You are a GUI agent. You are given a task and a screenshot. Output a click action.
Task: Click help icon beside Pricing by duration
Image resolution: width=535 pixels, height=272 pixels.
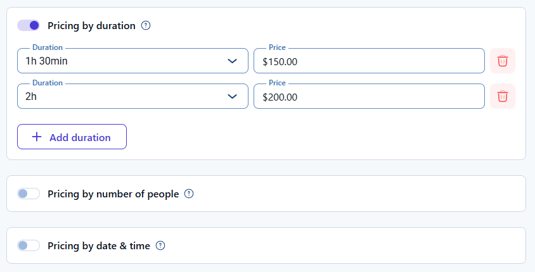[x=146, y=26]
